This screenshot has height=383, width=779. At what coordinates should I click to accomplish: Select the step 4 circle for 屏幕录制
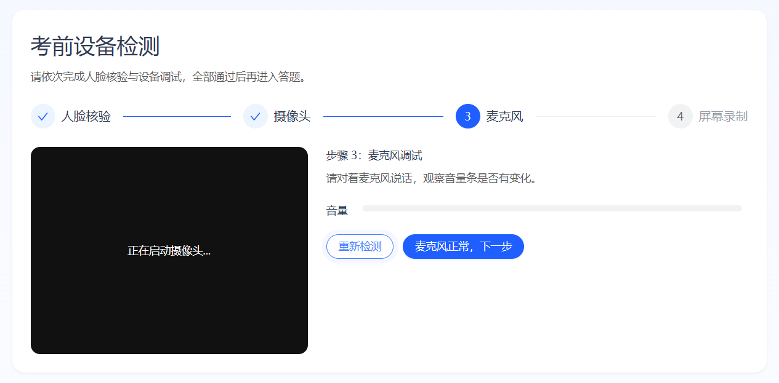point(680,116)
